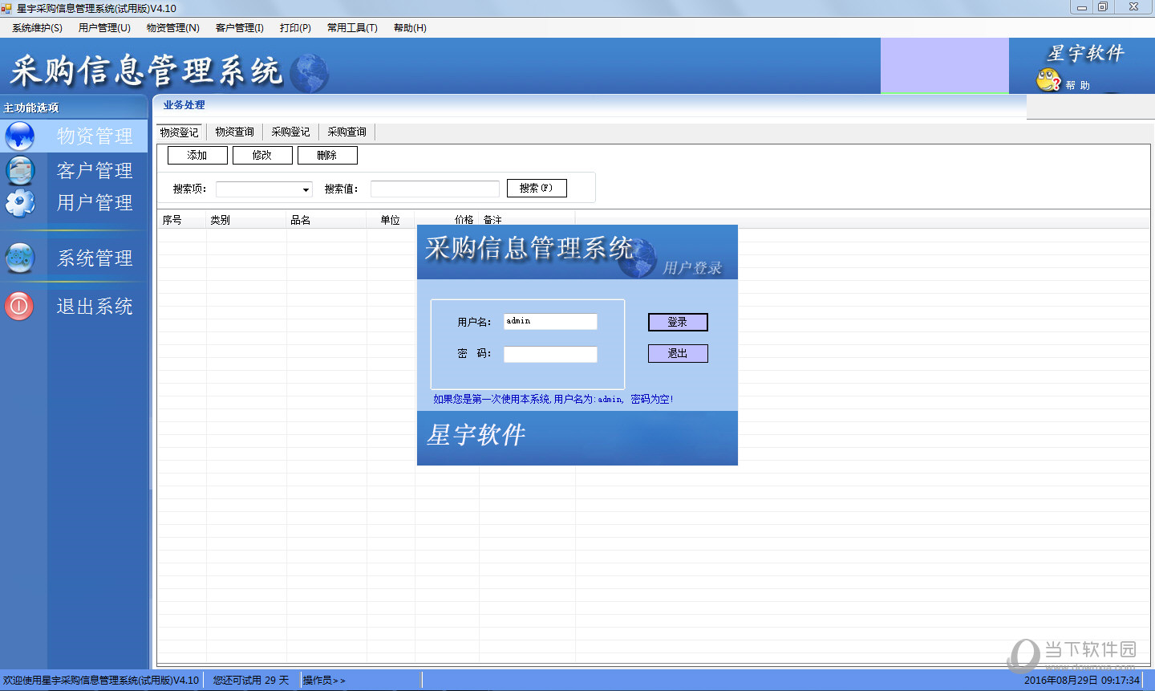Open the 客户管理 sidebar icon

point(20,170)
